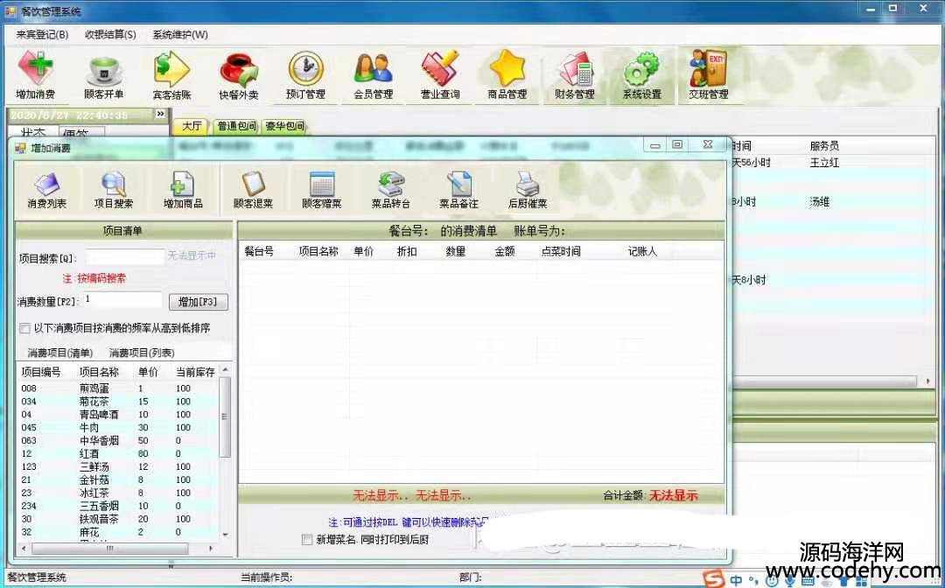This screenshot has height=588, width=945.
Task: Select the 顾客退菜 clipboard icon
Action: pyautogui.click(x=253, y=191)
